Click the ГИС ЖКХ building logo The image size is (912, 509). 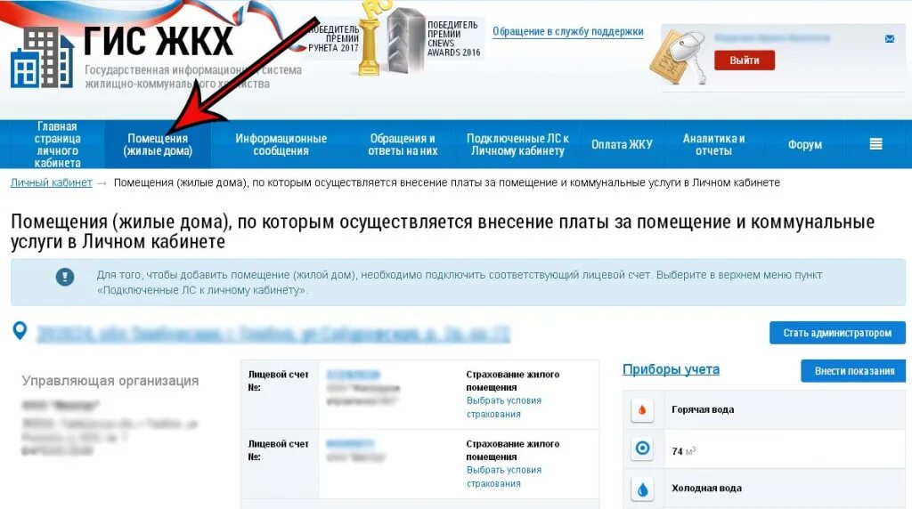tap(42, 58)
